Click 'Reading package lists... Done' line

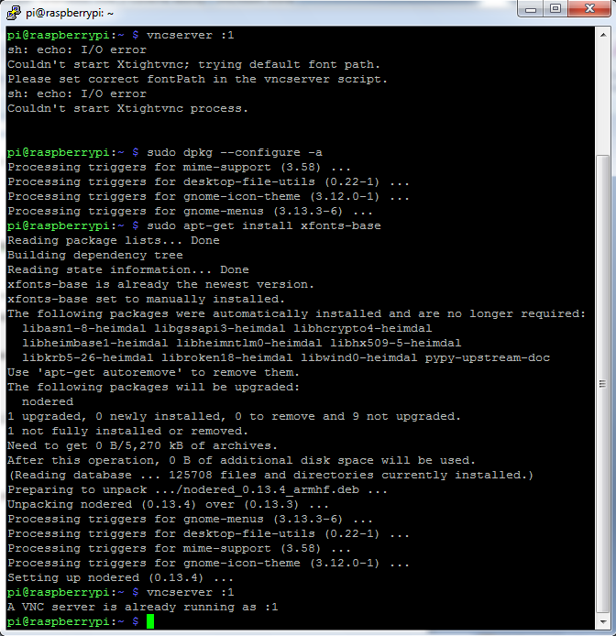pyautogui.click(x=114, y=240)
